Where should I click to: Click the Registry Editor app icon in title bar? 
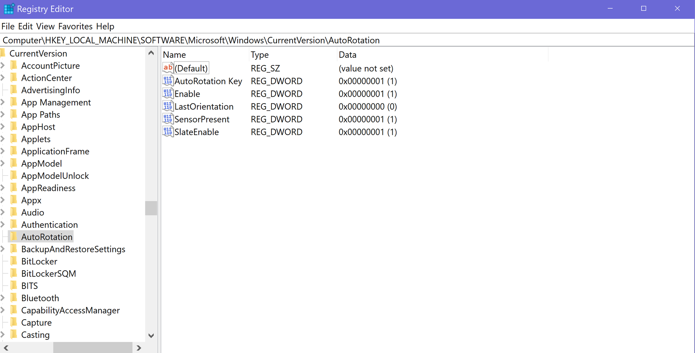click(9, 9)
